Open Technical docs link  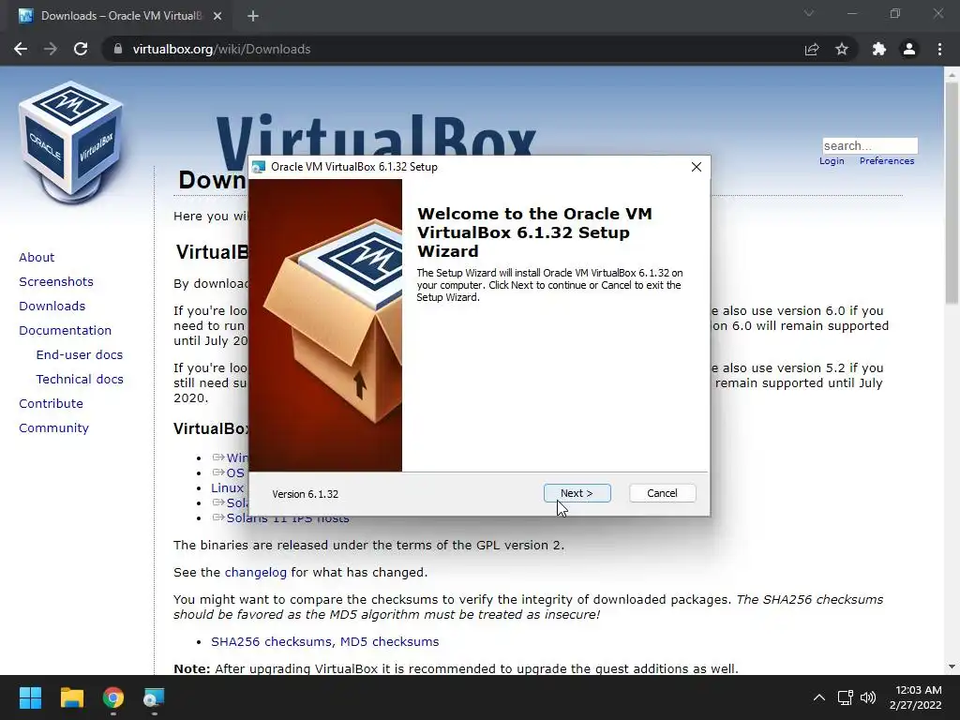80,380
